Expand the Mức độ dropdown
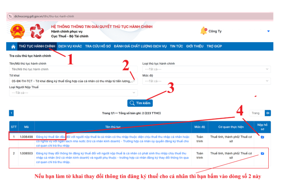This screenshot has width=285, height=190. [x=206, y=81]
